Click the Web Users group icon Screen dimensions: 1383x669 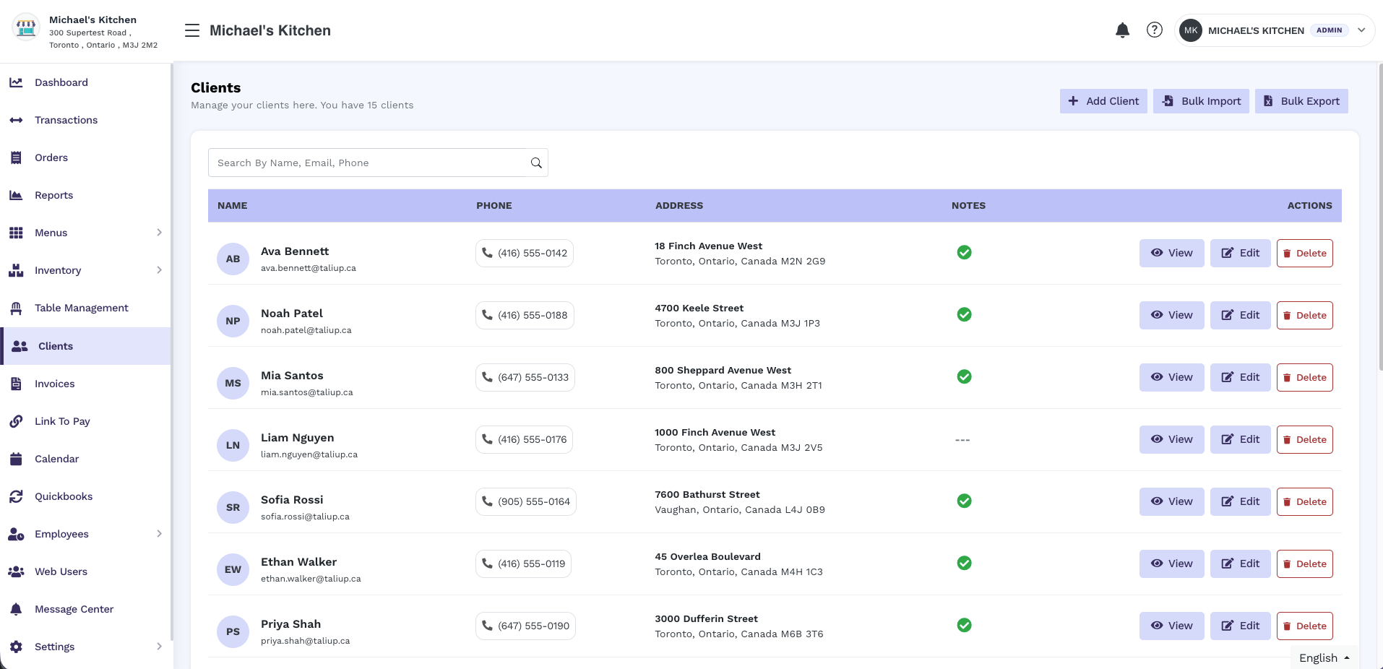(16, 571)
